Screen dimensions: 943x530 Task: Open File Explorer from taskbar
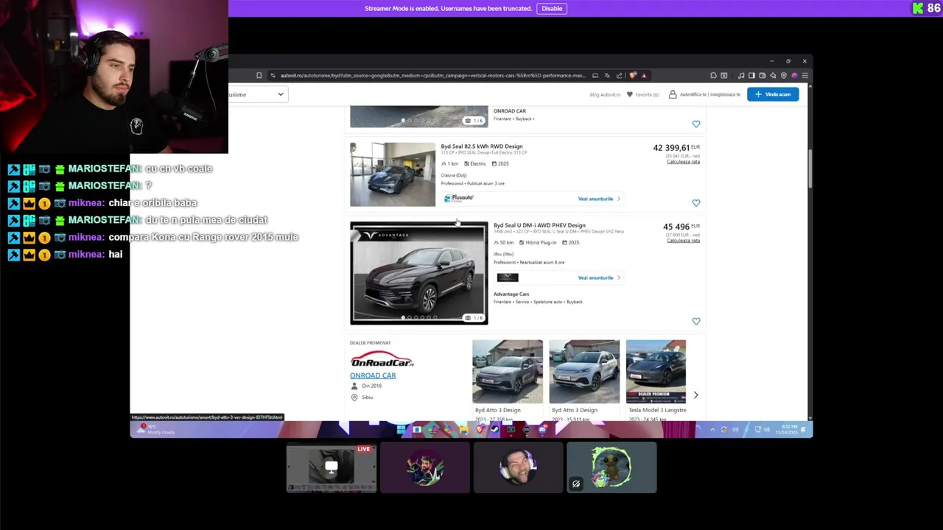pos(464,429)
